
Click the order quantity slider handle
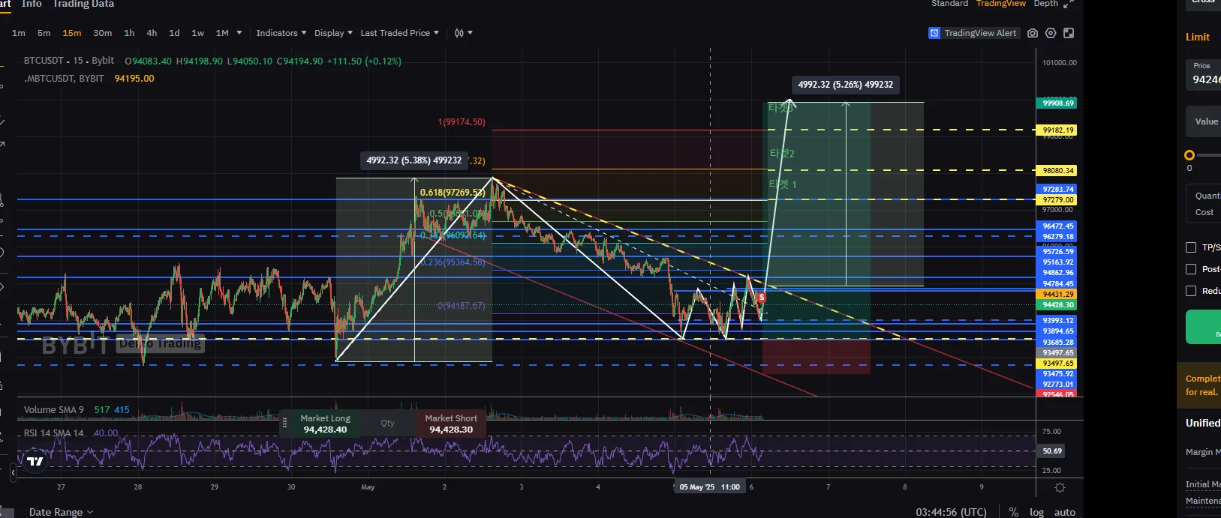(x=1189, y=155)
